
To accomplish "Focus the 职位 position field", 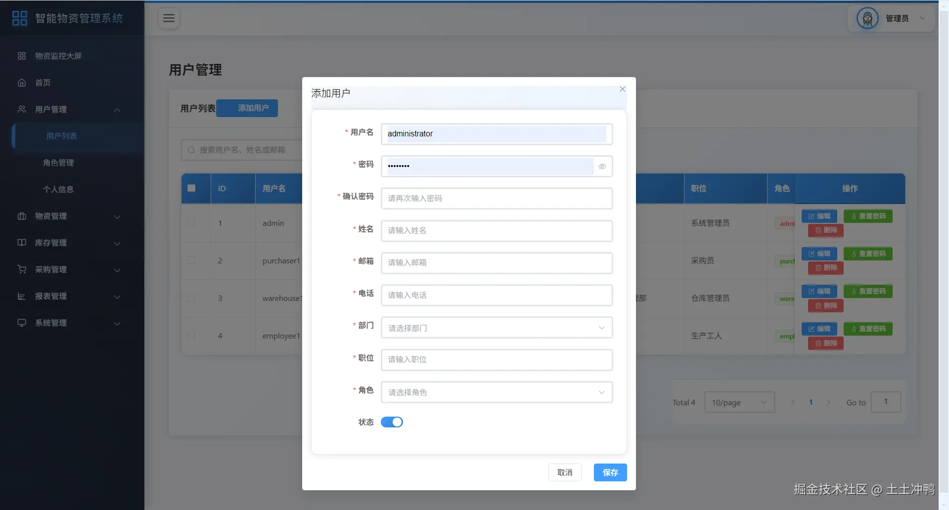I will coord(497,360).
